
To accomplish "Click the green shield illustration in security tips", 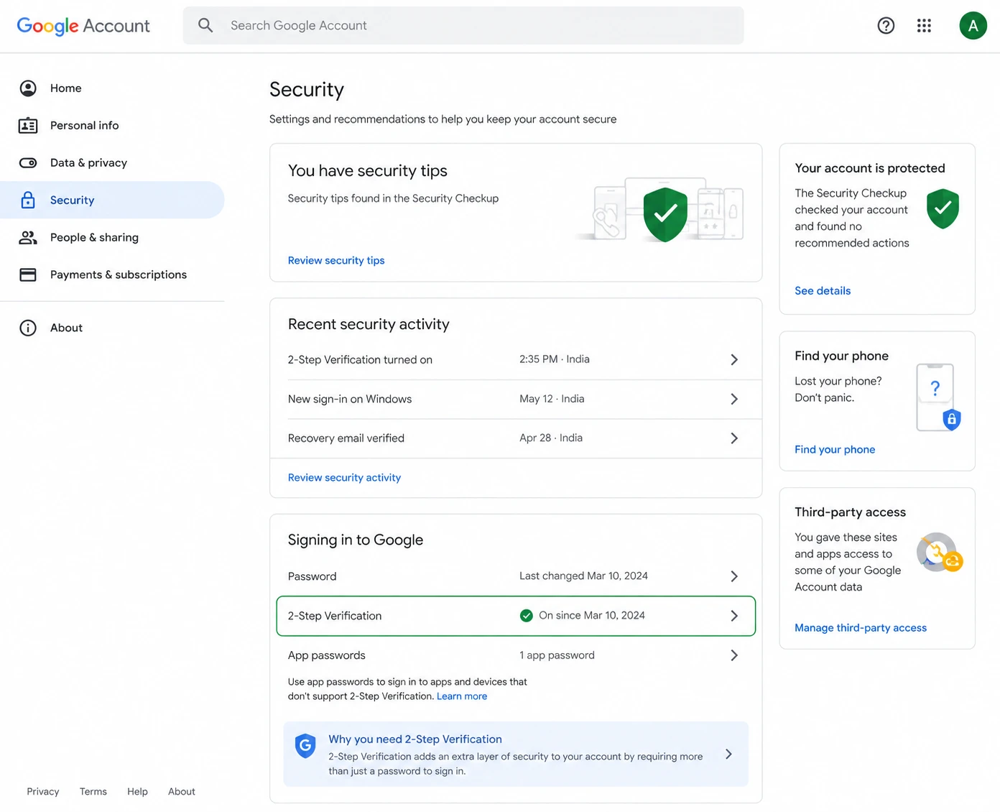I will click(665, 214).
